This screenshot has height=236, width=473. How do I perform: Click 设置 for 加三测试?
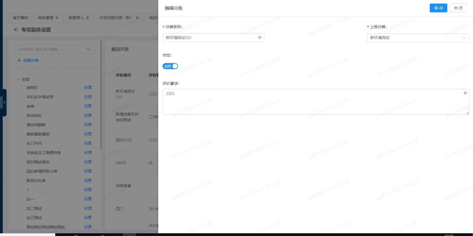pos(88,217)
